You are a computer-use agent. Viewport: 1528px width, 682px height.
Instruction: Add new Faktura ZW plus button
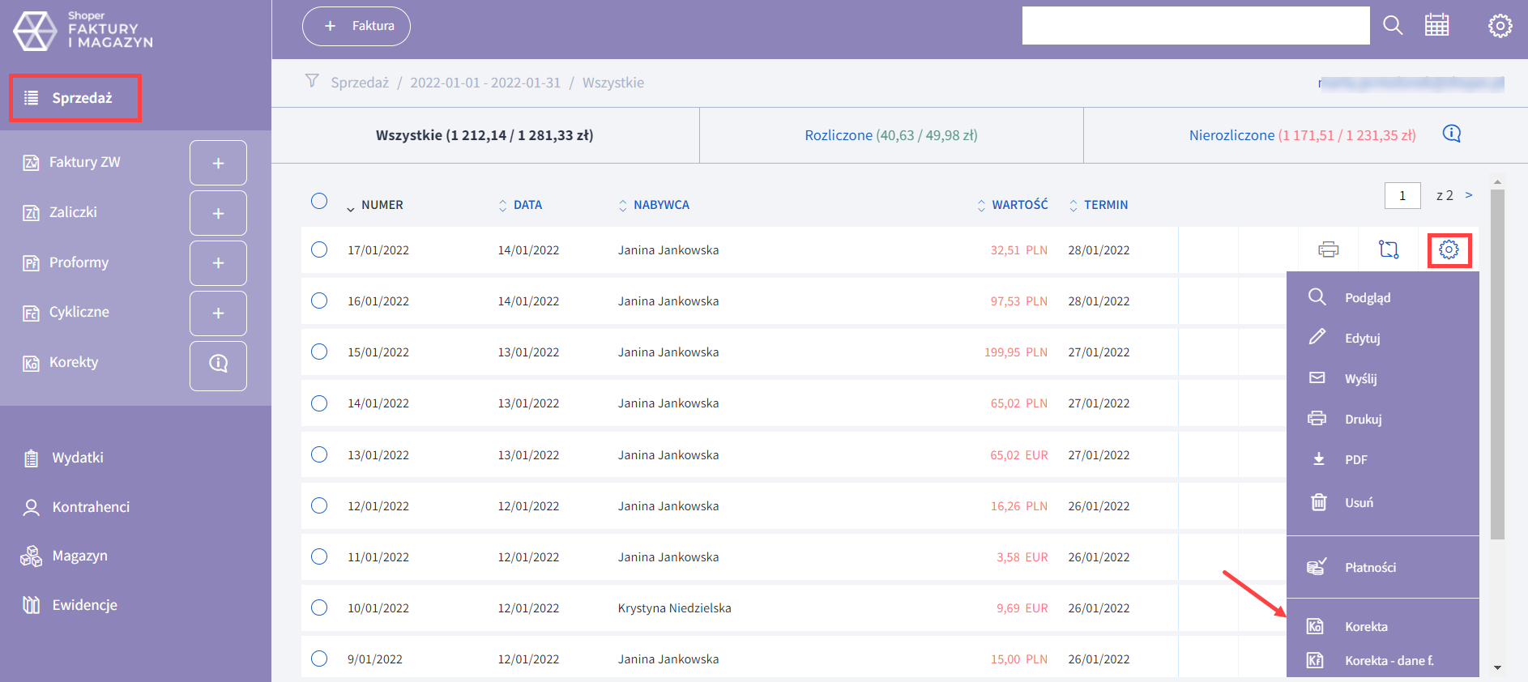(218, 163)
